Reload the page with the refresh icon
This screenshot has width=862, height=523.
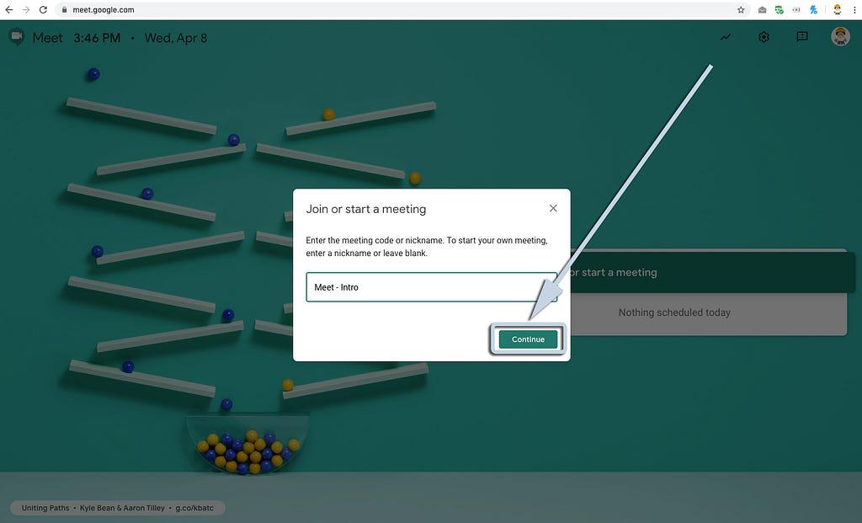(43, 10)
